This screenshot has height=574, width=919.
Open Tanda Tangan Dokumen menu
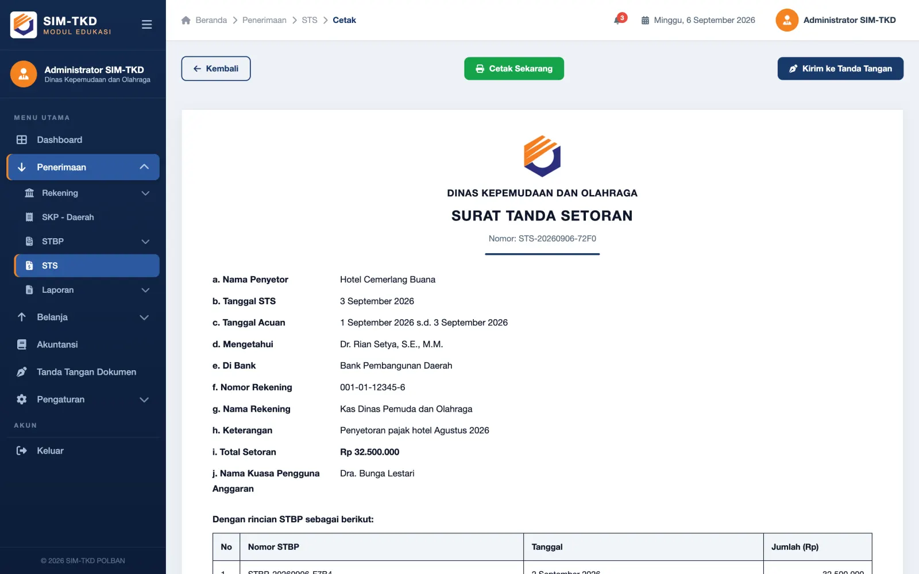coord(83,372)
